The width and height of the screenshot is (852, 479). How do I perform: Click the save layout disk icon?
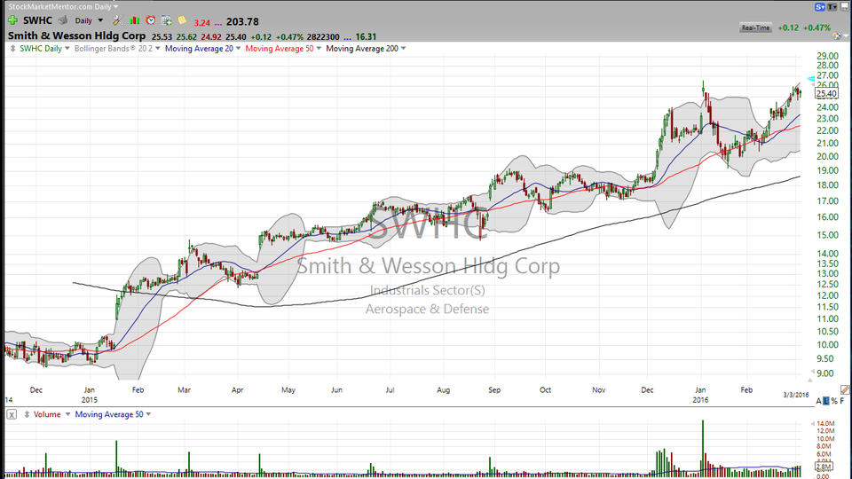845,7
